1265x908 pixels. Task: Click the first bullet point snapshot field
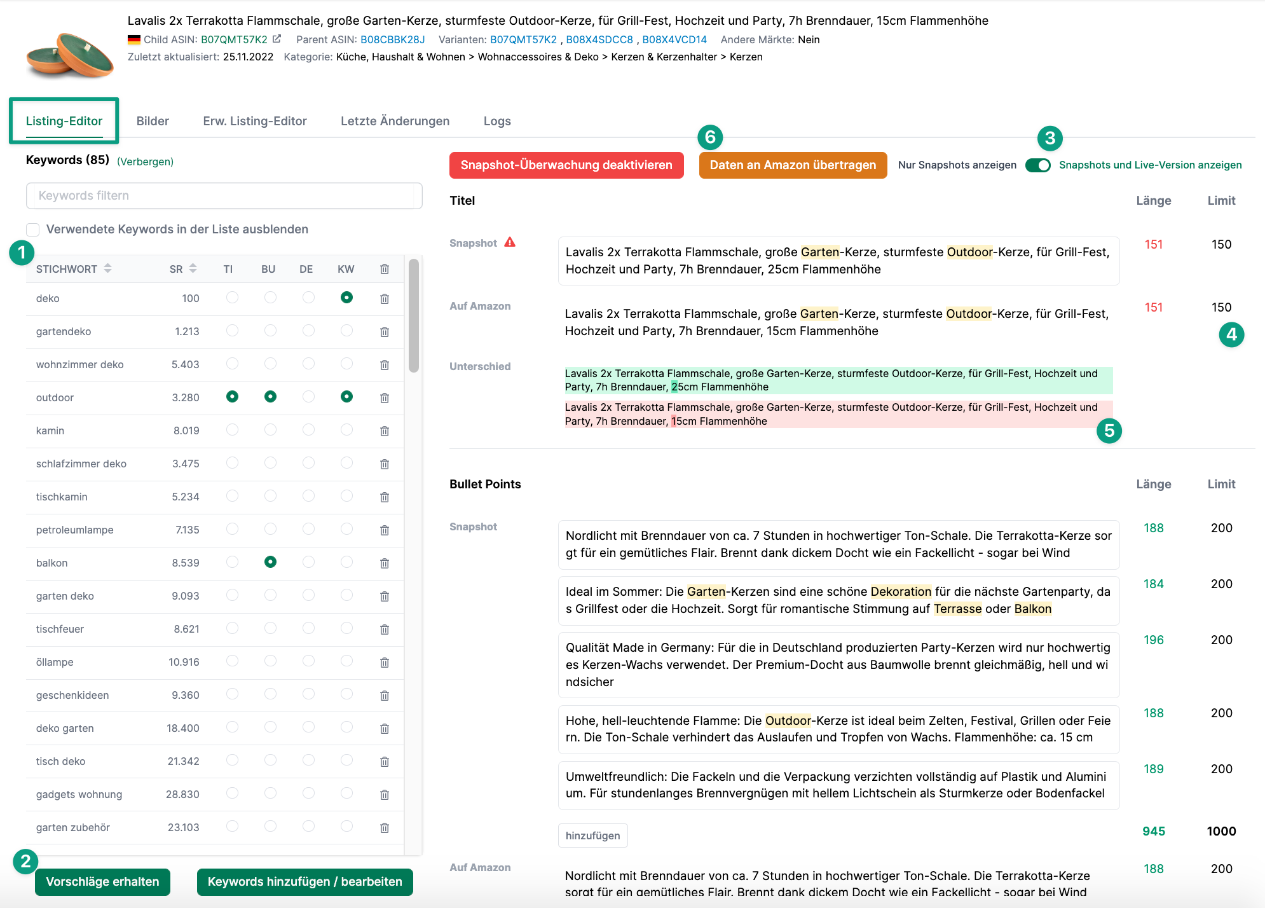point(838,544)
